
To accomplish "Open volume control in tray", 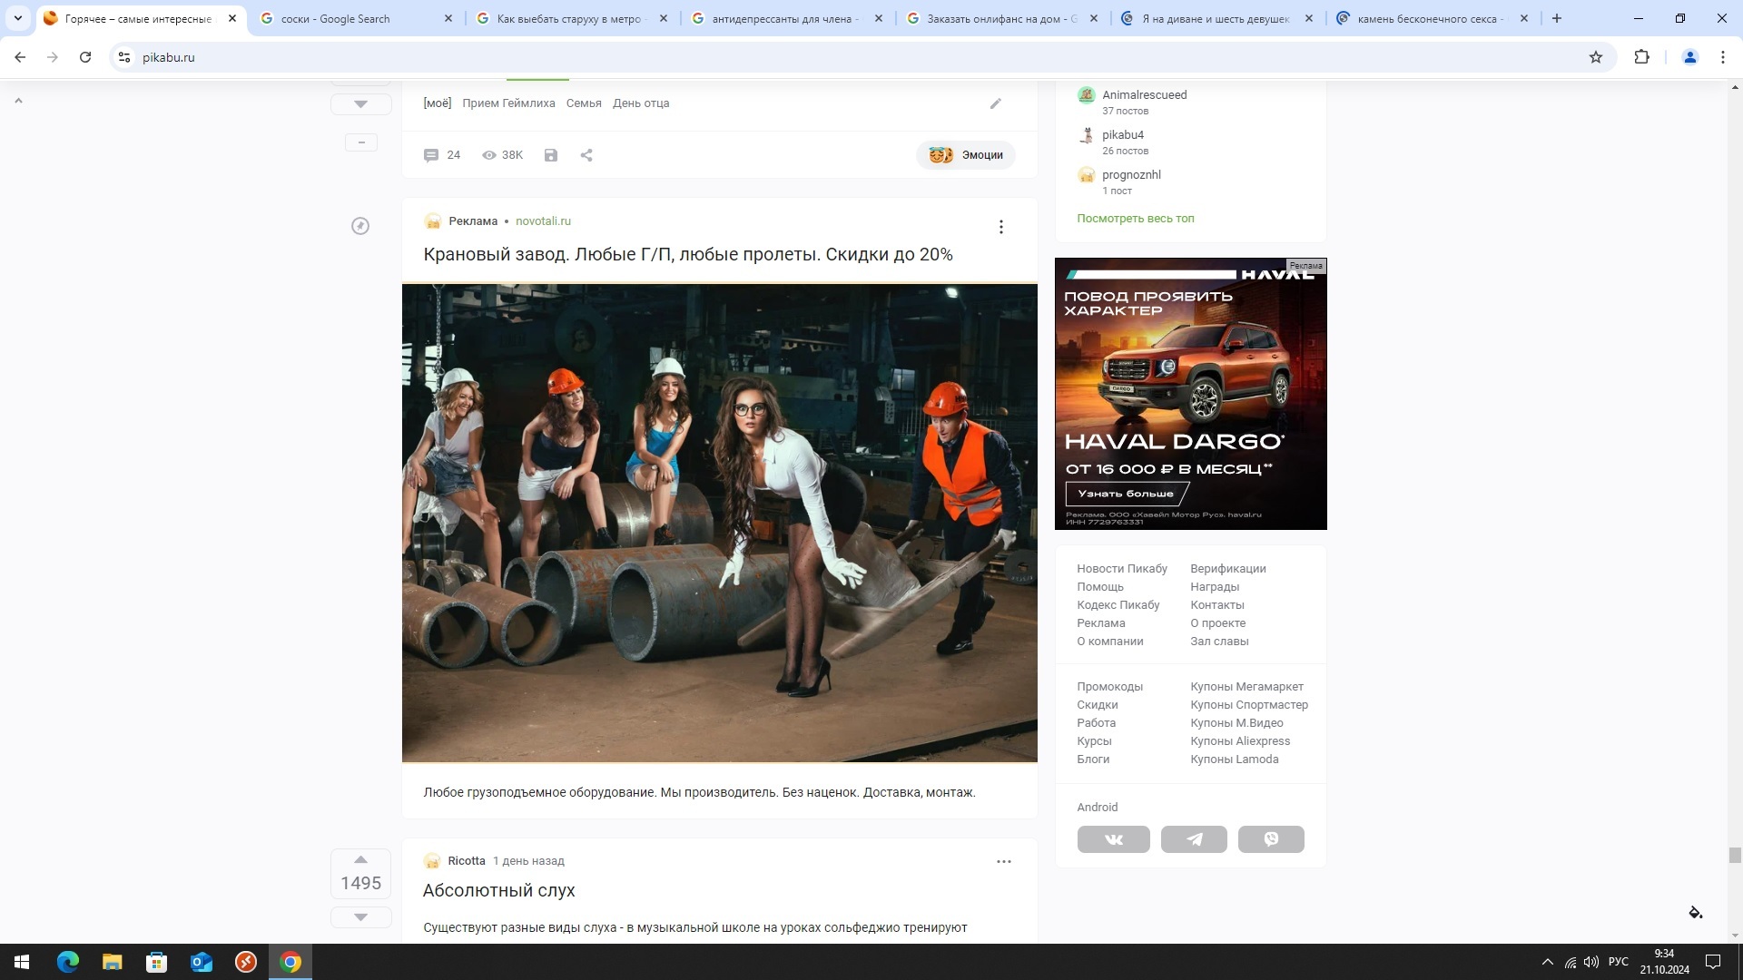I will click(1591, 962).
